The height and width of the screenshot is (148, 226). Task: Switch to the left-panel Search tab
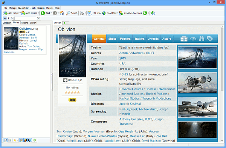[33, 23]
